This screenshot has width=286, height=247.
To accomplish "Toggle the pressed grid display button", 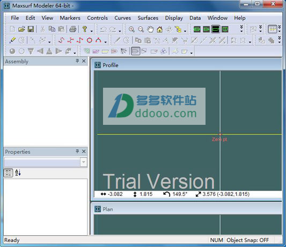I will (x=273, y=29).
